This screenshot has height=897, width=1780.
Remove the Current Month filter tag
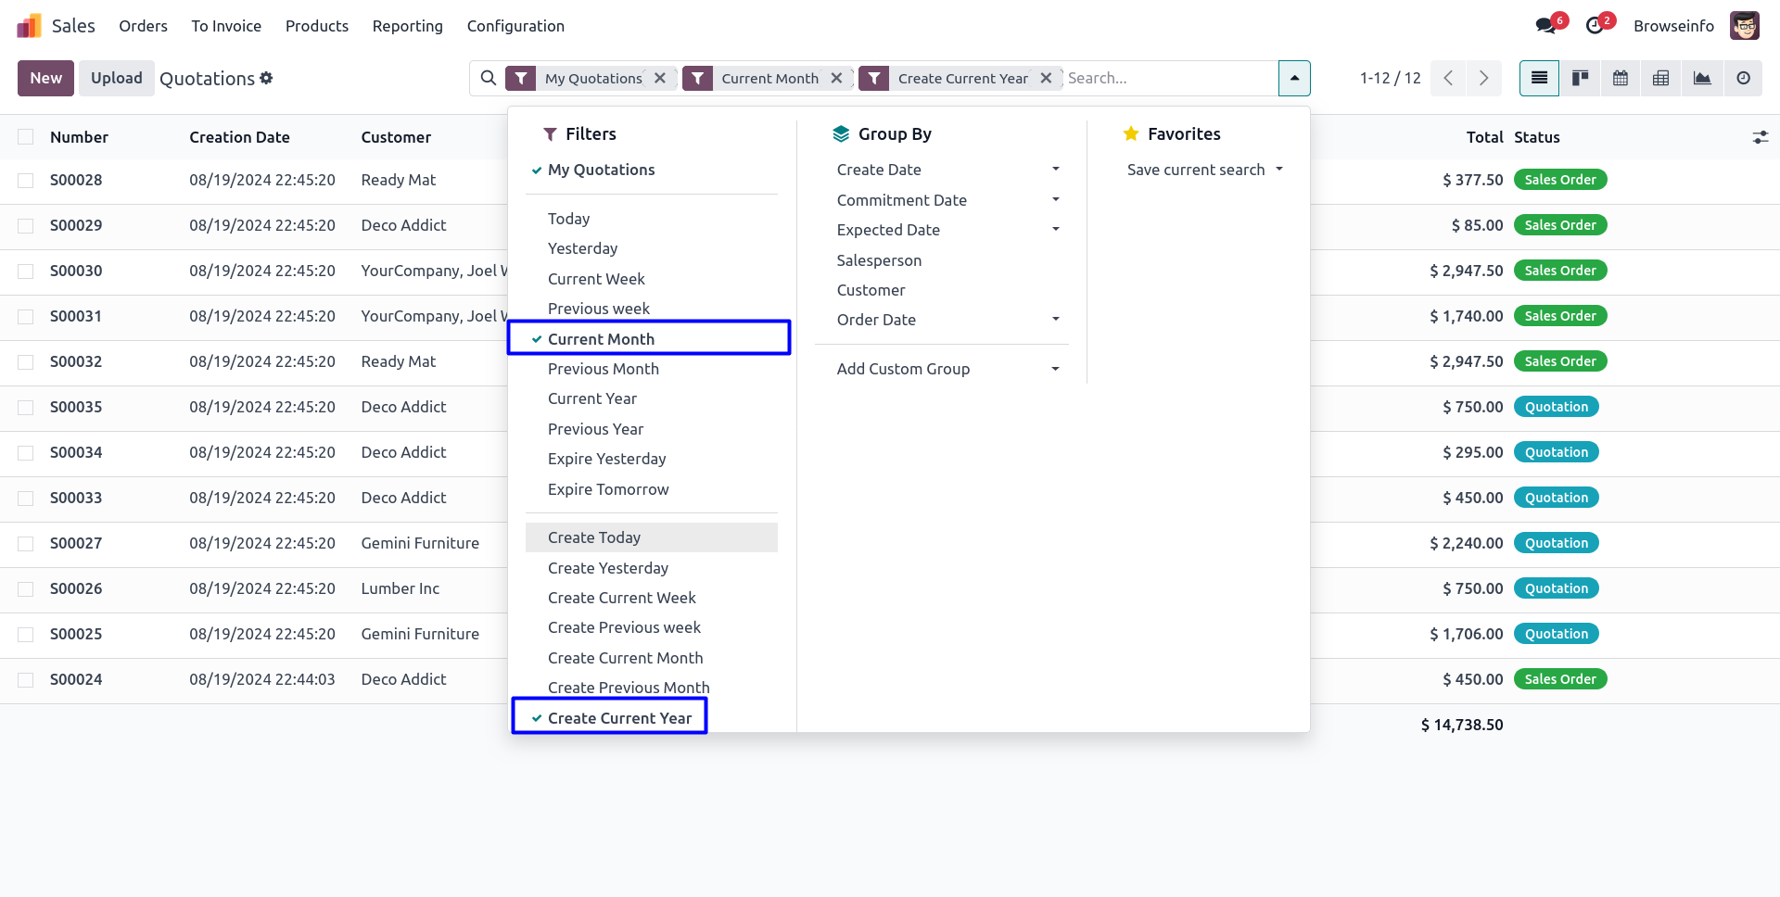pos(836,79)
